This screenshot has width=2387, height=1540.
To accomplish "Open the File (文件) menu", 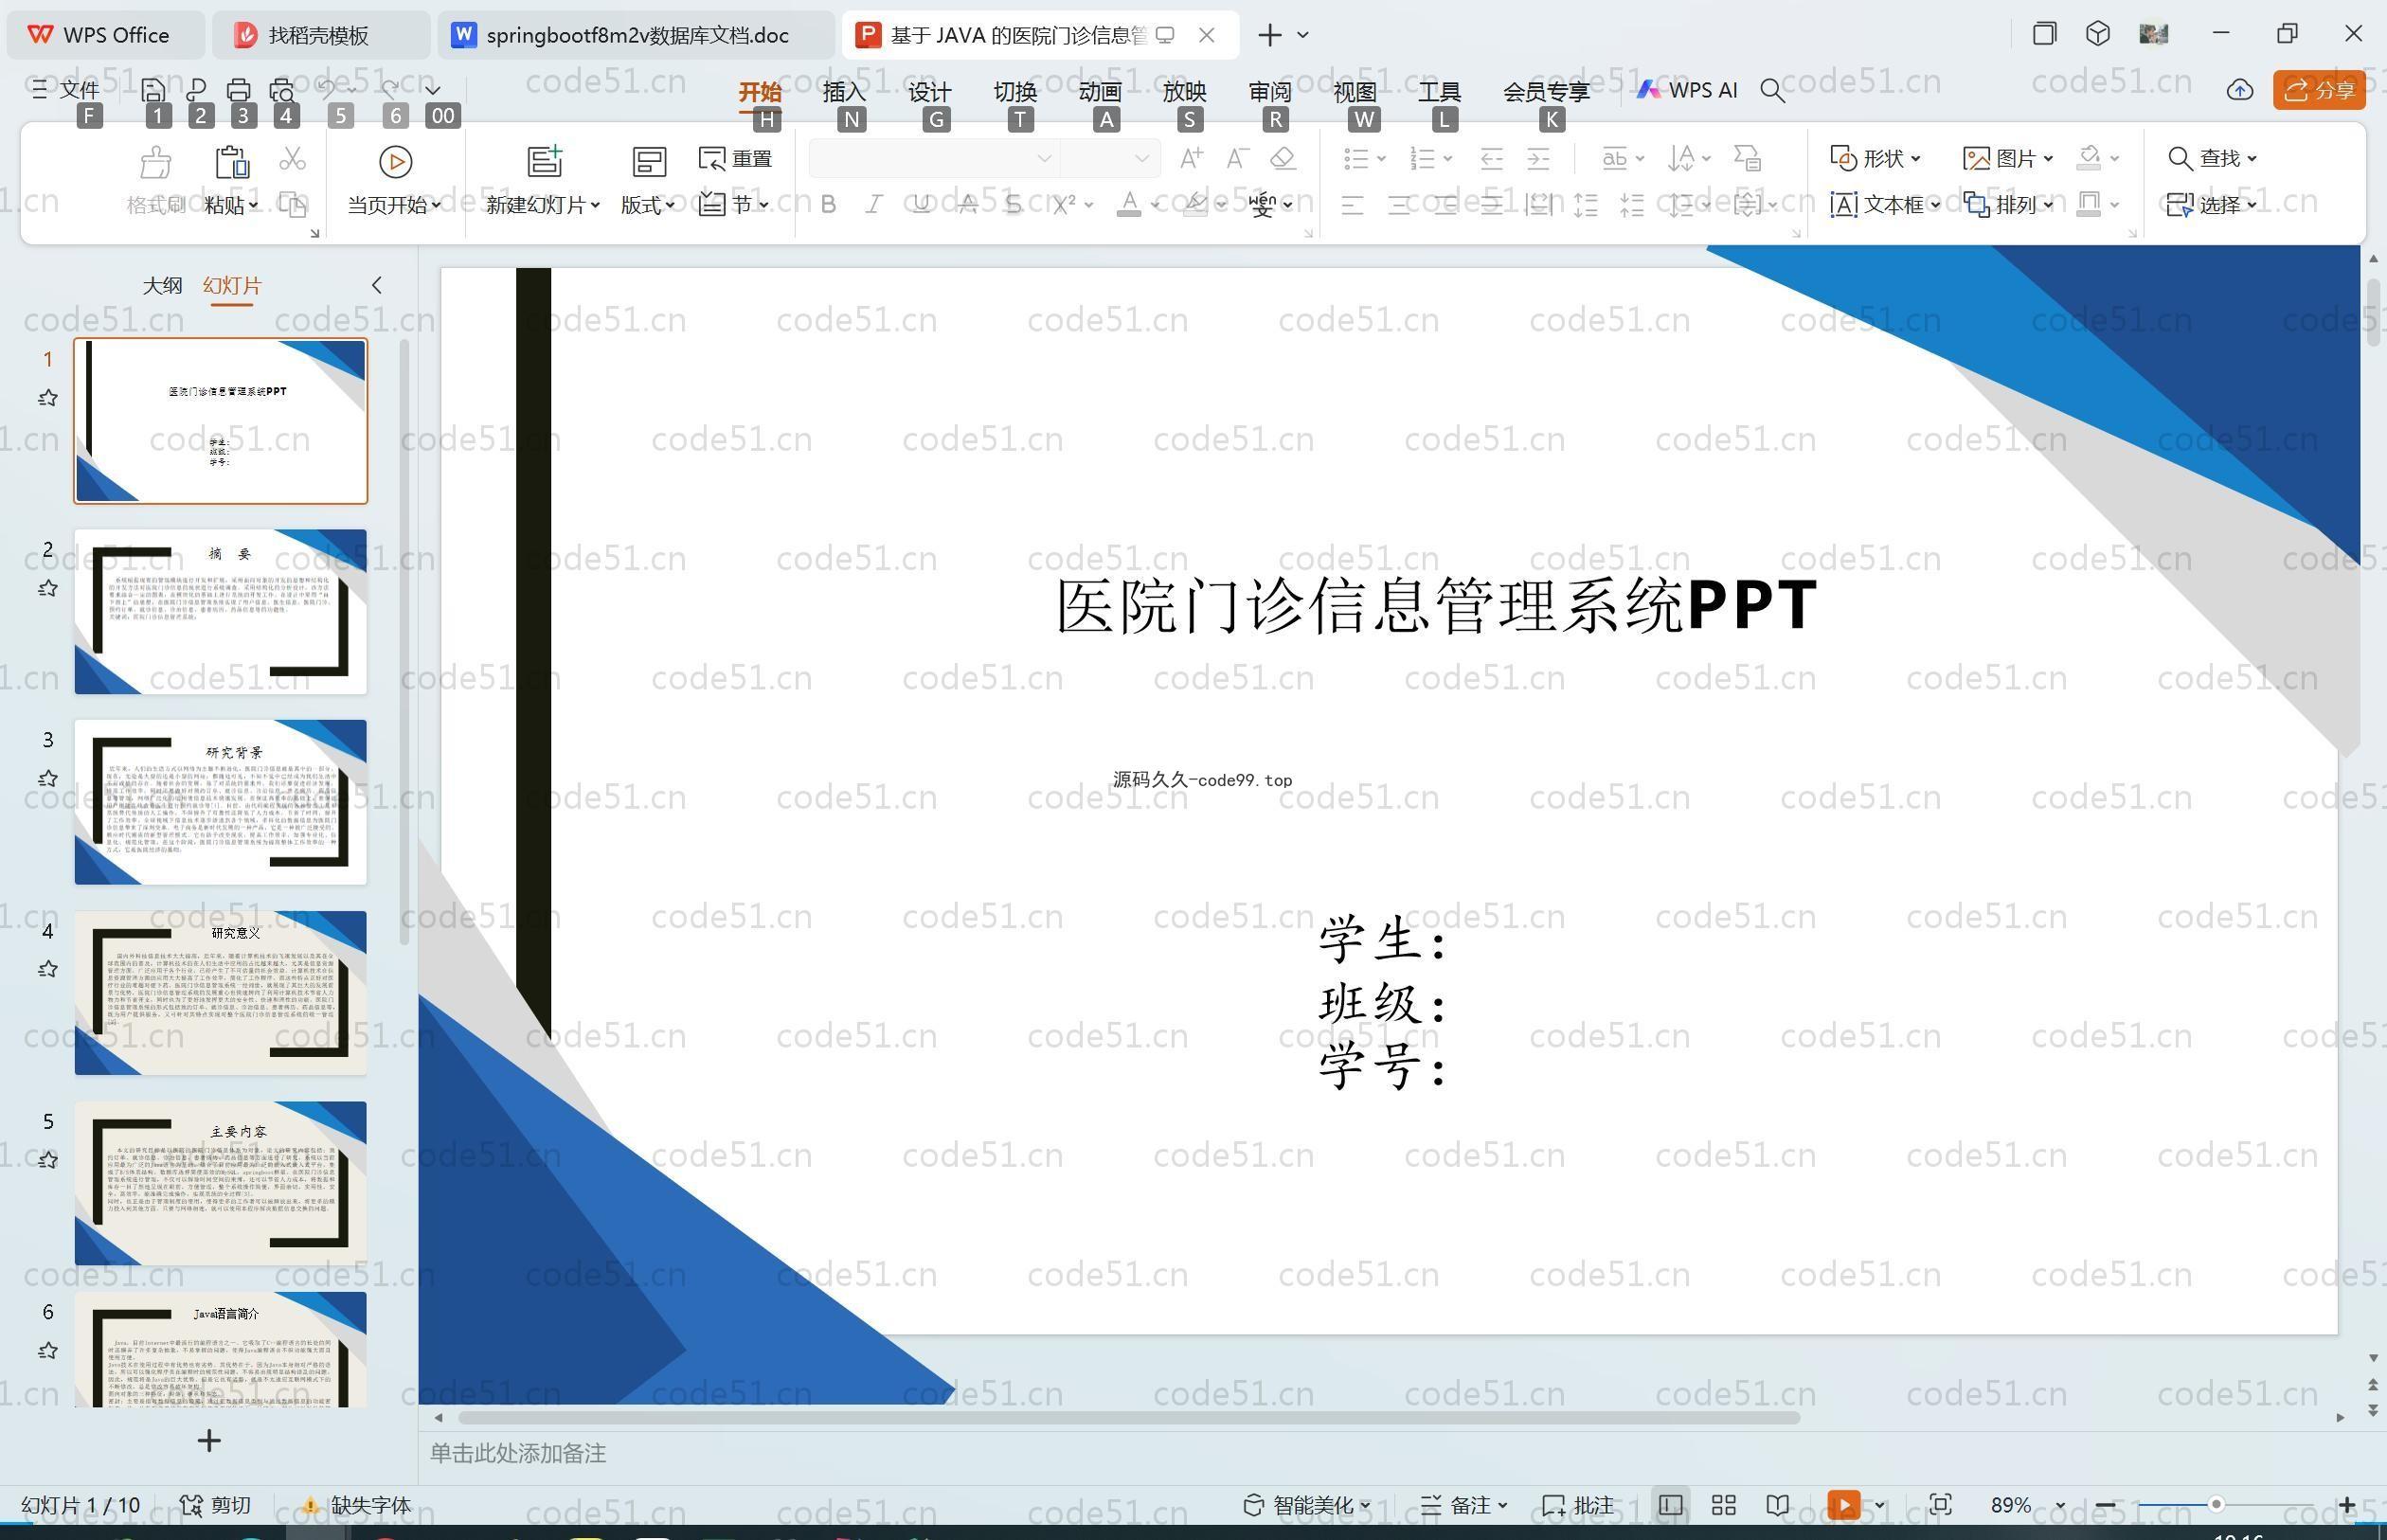I will (x=66, y=90).
